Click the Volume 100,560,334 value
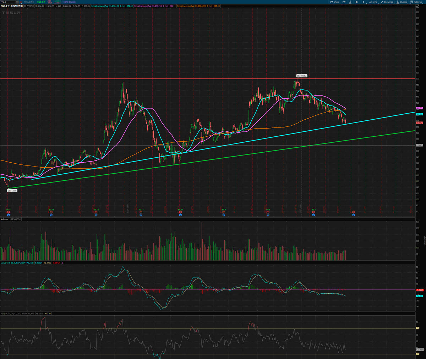The image size is (426, 359). pyautogui.click(x=16, y=219)
